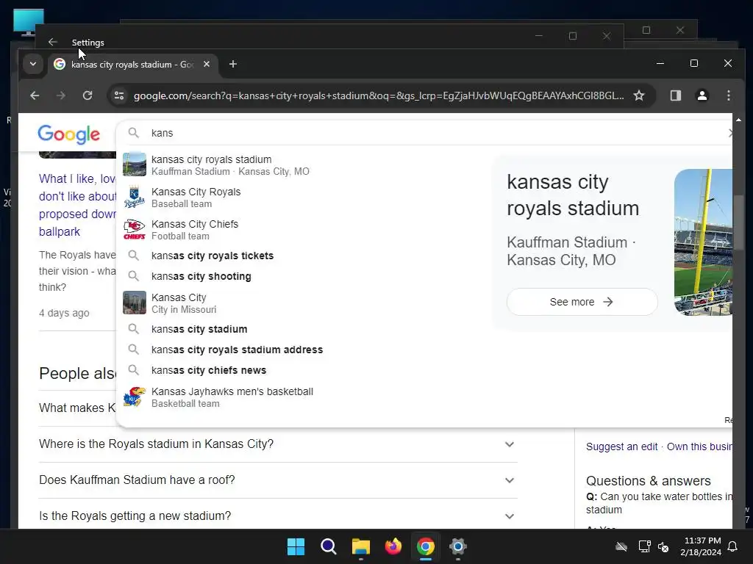Expand 'Where is the Royals stadium in Kansas City?'
The image size is (753, 564).
pos(278,444)
